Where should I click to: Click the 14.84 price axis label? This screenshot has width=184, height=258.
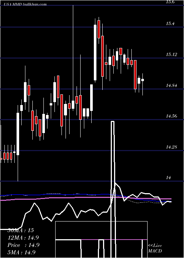tap(171, 86)
